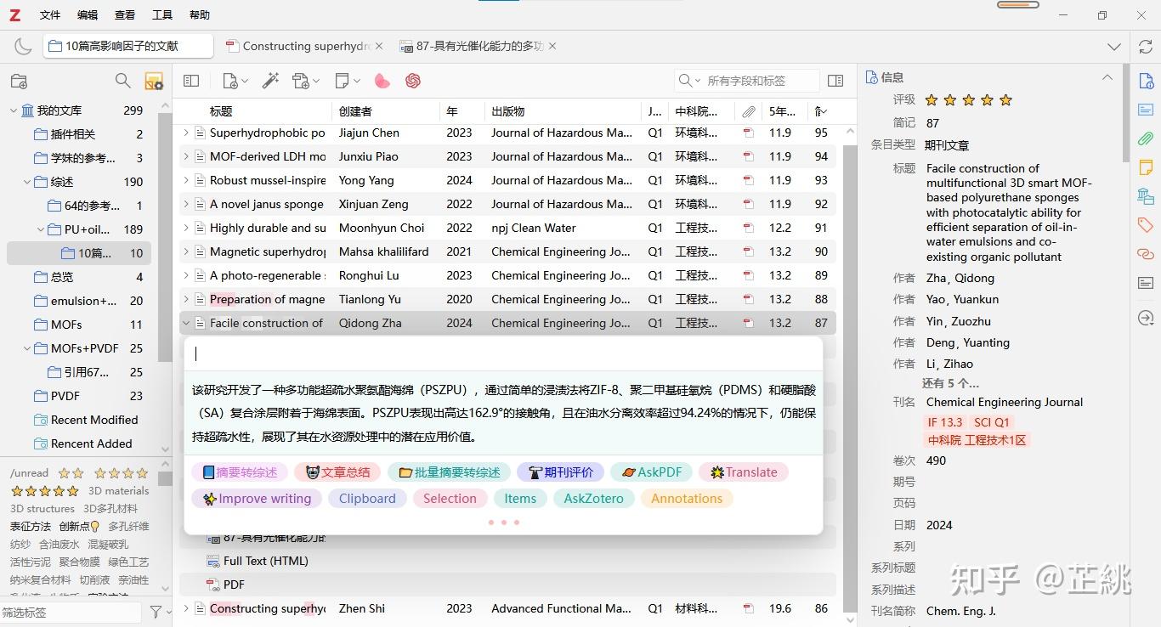
Task: Click the yellow-highlighted icon beside the collection search
Action: point(154,82)
